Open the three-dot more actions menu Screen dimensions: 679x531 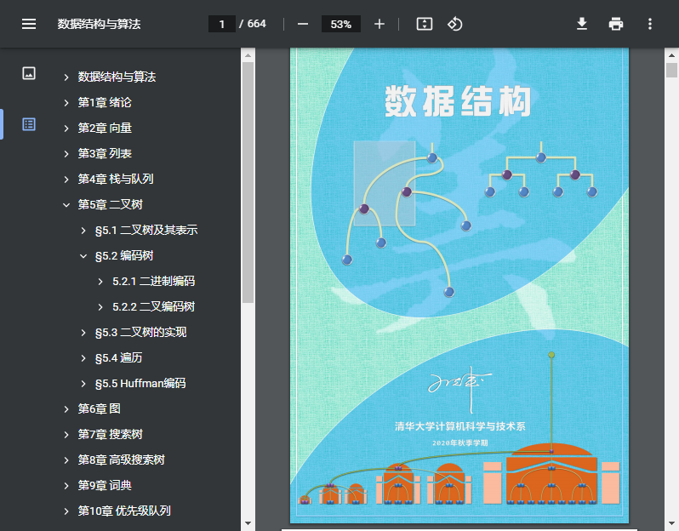[650, 24]
